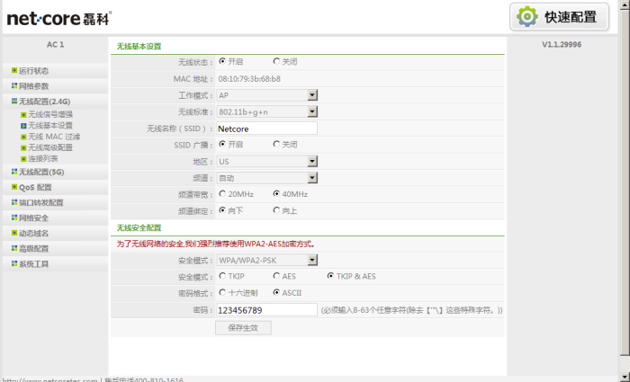Image resolution: width=630 pixels, height=382 pixels.
Task: Choose ASCII password format
Action: coord(276,292)
